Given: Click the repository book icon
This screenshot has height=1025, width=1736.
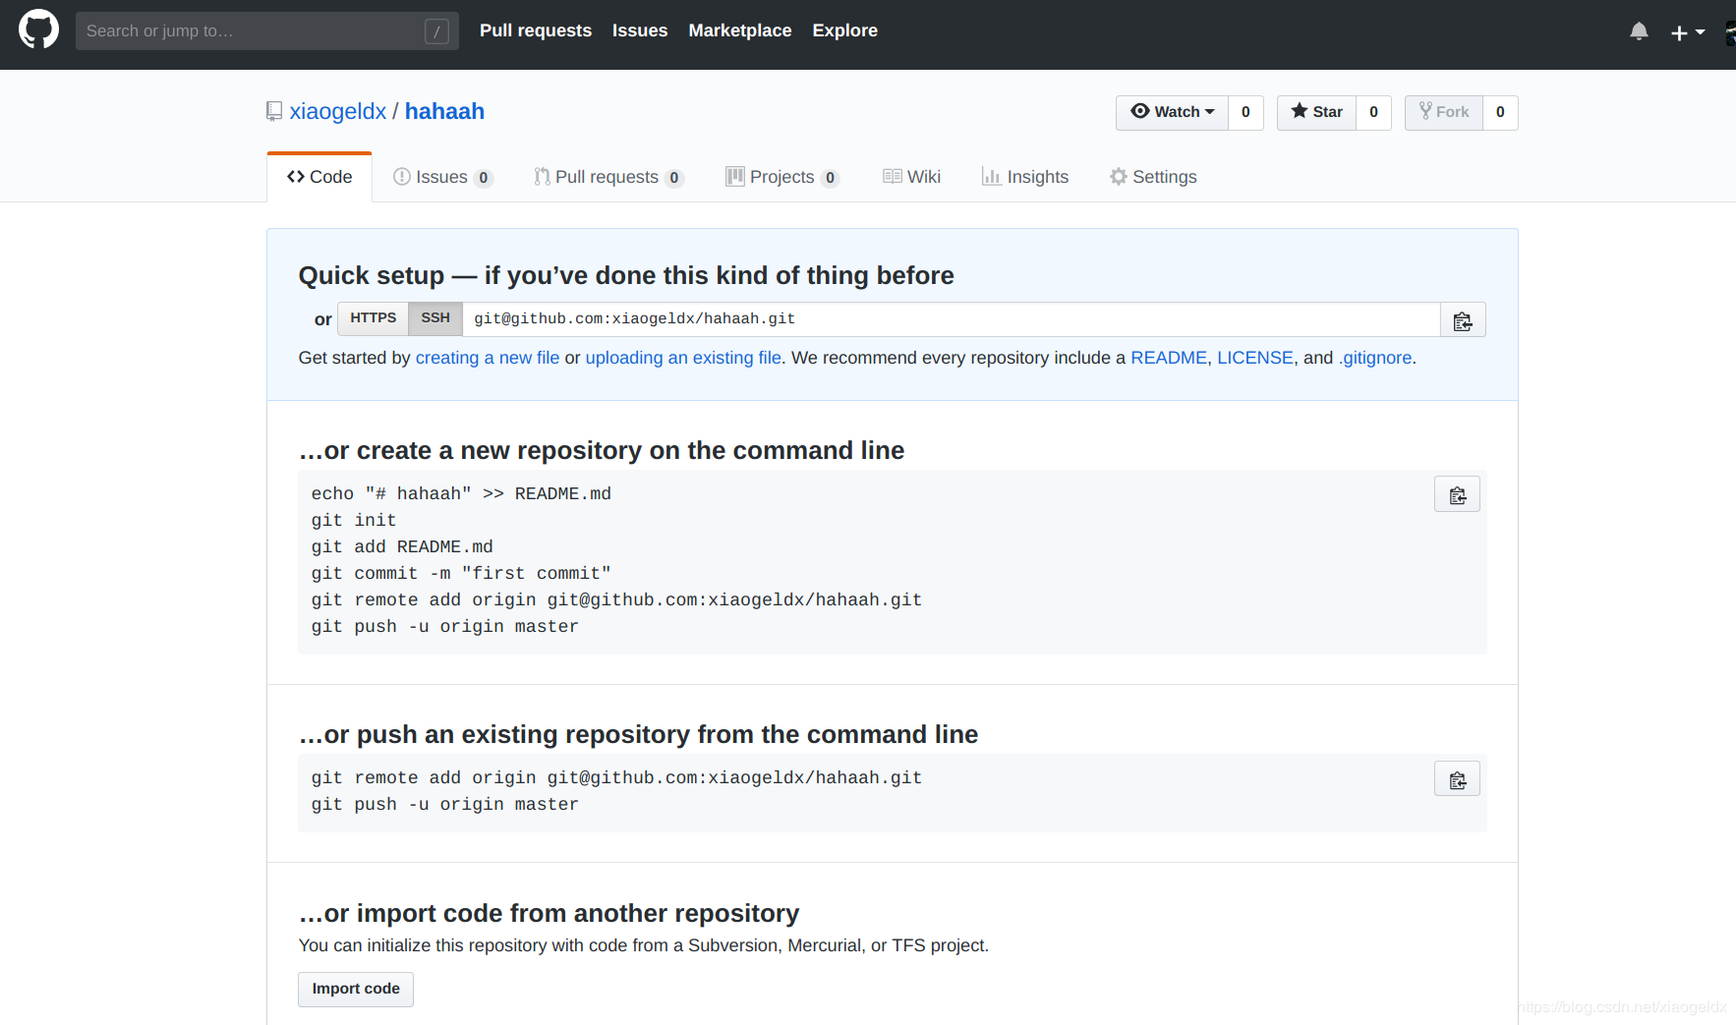Looking at the screenshot, I should (274, 112).
